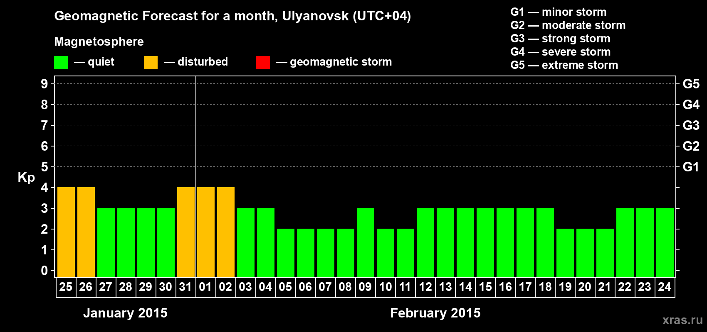This screenshot has height=332, width=707.
Task: Click the G5 right axis label
Action: pos(691,84)
